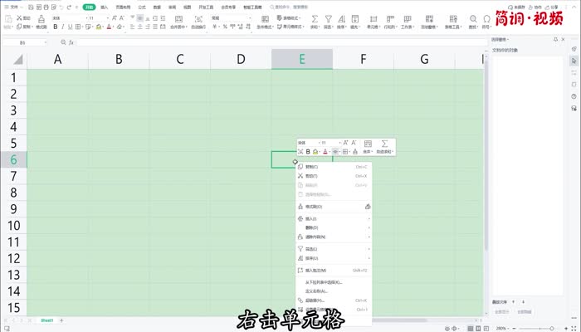Click the AutoSum sigma icon in ribbon
This screenshot has height=332, width=581.
[x=315, y=17]
